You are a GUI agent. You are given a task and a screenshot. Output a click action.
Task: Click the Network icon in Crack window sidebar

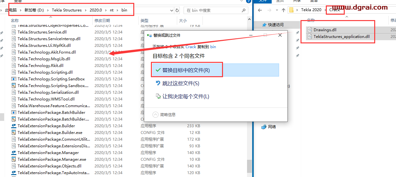[x=264, y=127]
